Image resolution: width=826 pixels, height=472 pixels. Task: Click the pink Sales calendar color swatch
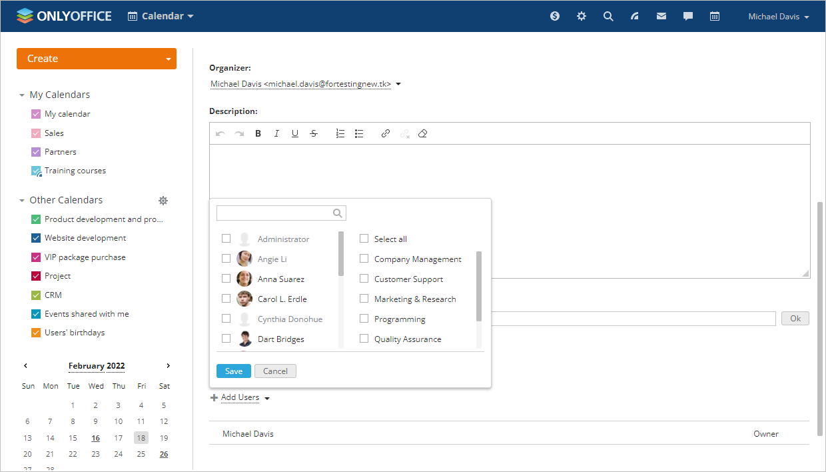click(x=37, y=133)
